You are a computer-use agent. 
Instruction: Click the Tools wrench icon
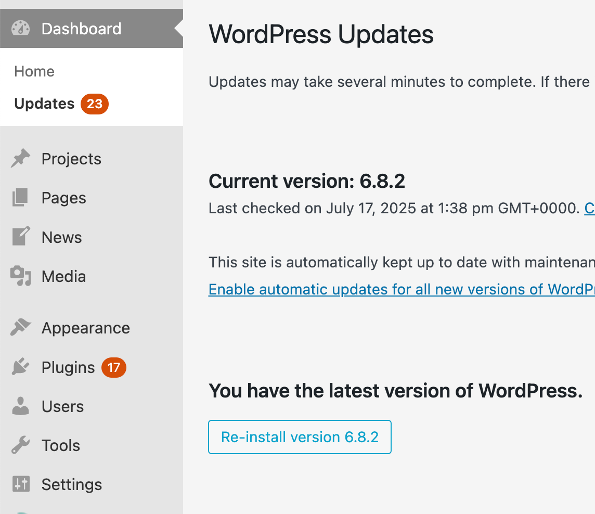(21, 445)
